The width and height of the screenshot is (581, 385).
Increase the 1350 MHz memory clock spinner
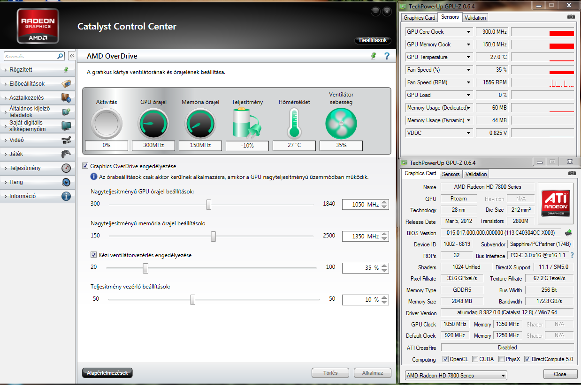click(384, 234)
